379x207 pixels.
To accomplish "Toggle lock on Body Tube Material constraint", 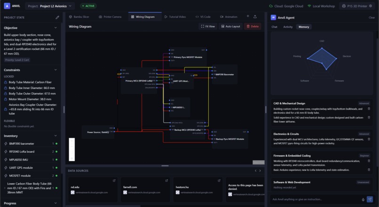I will pos(6,82).
